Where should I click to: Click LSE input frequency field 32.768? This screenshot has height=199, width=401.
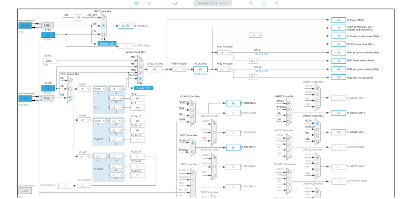coord(25,26)
